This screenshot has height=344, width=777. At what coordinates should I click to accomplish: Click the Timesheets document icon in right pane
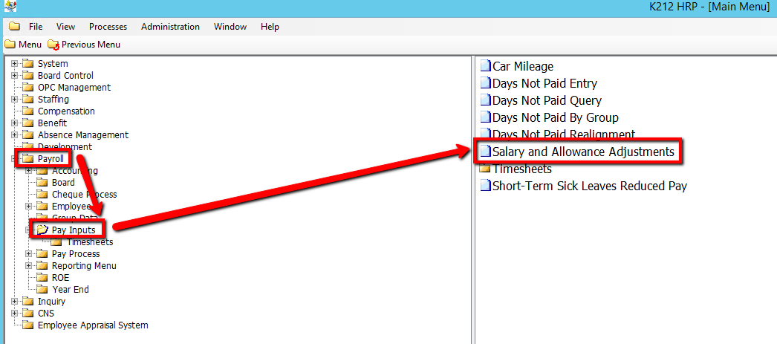(486, 169)
